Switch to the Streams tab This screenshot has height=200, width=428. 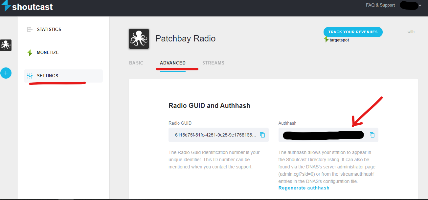[213, 63]
